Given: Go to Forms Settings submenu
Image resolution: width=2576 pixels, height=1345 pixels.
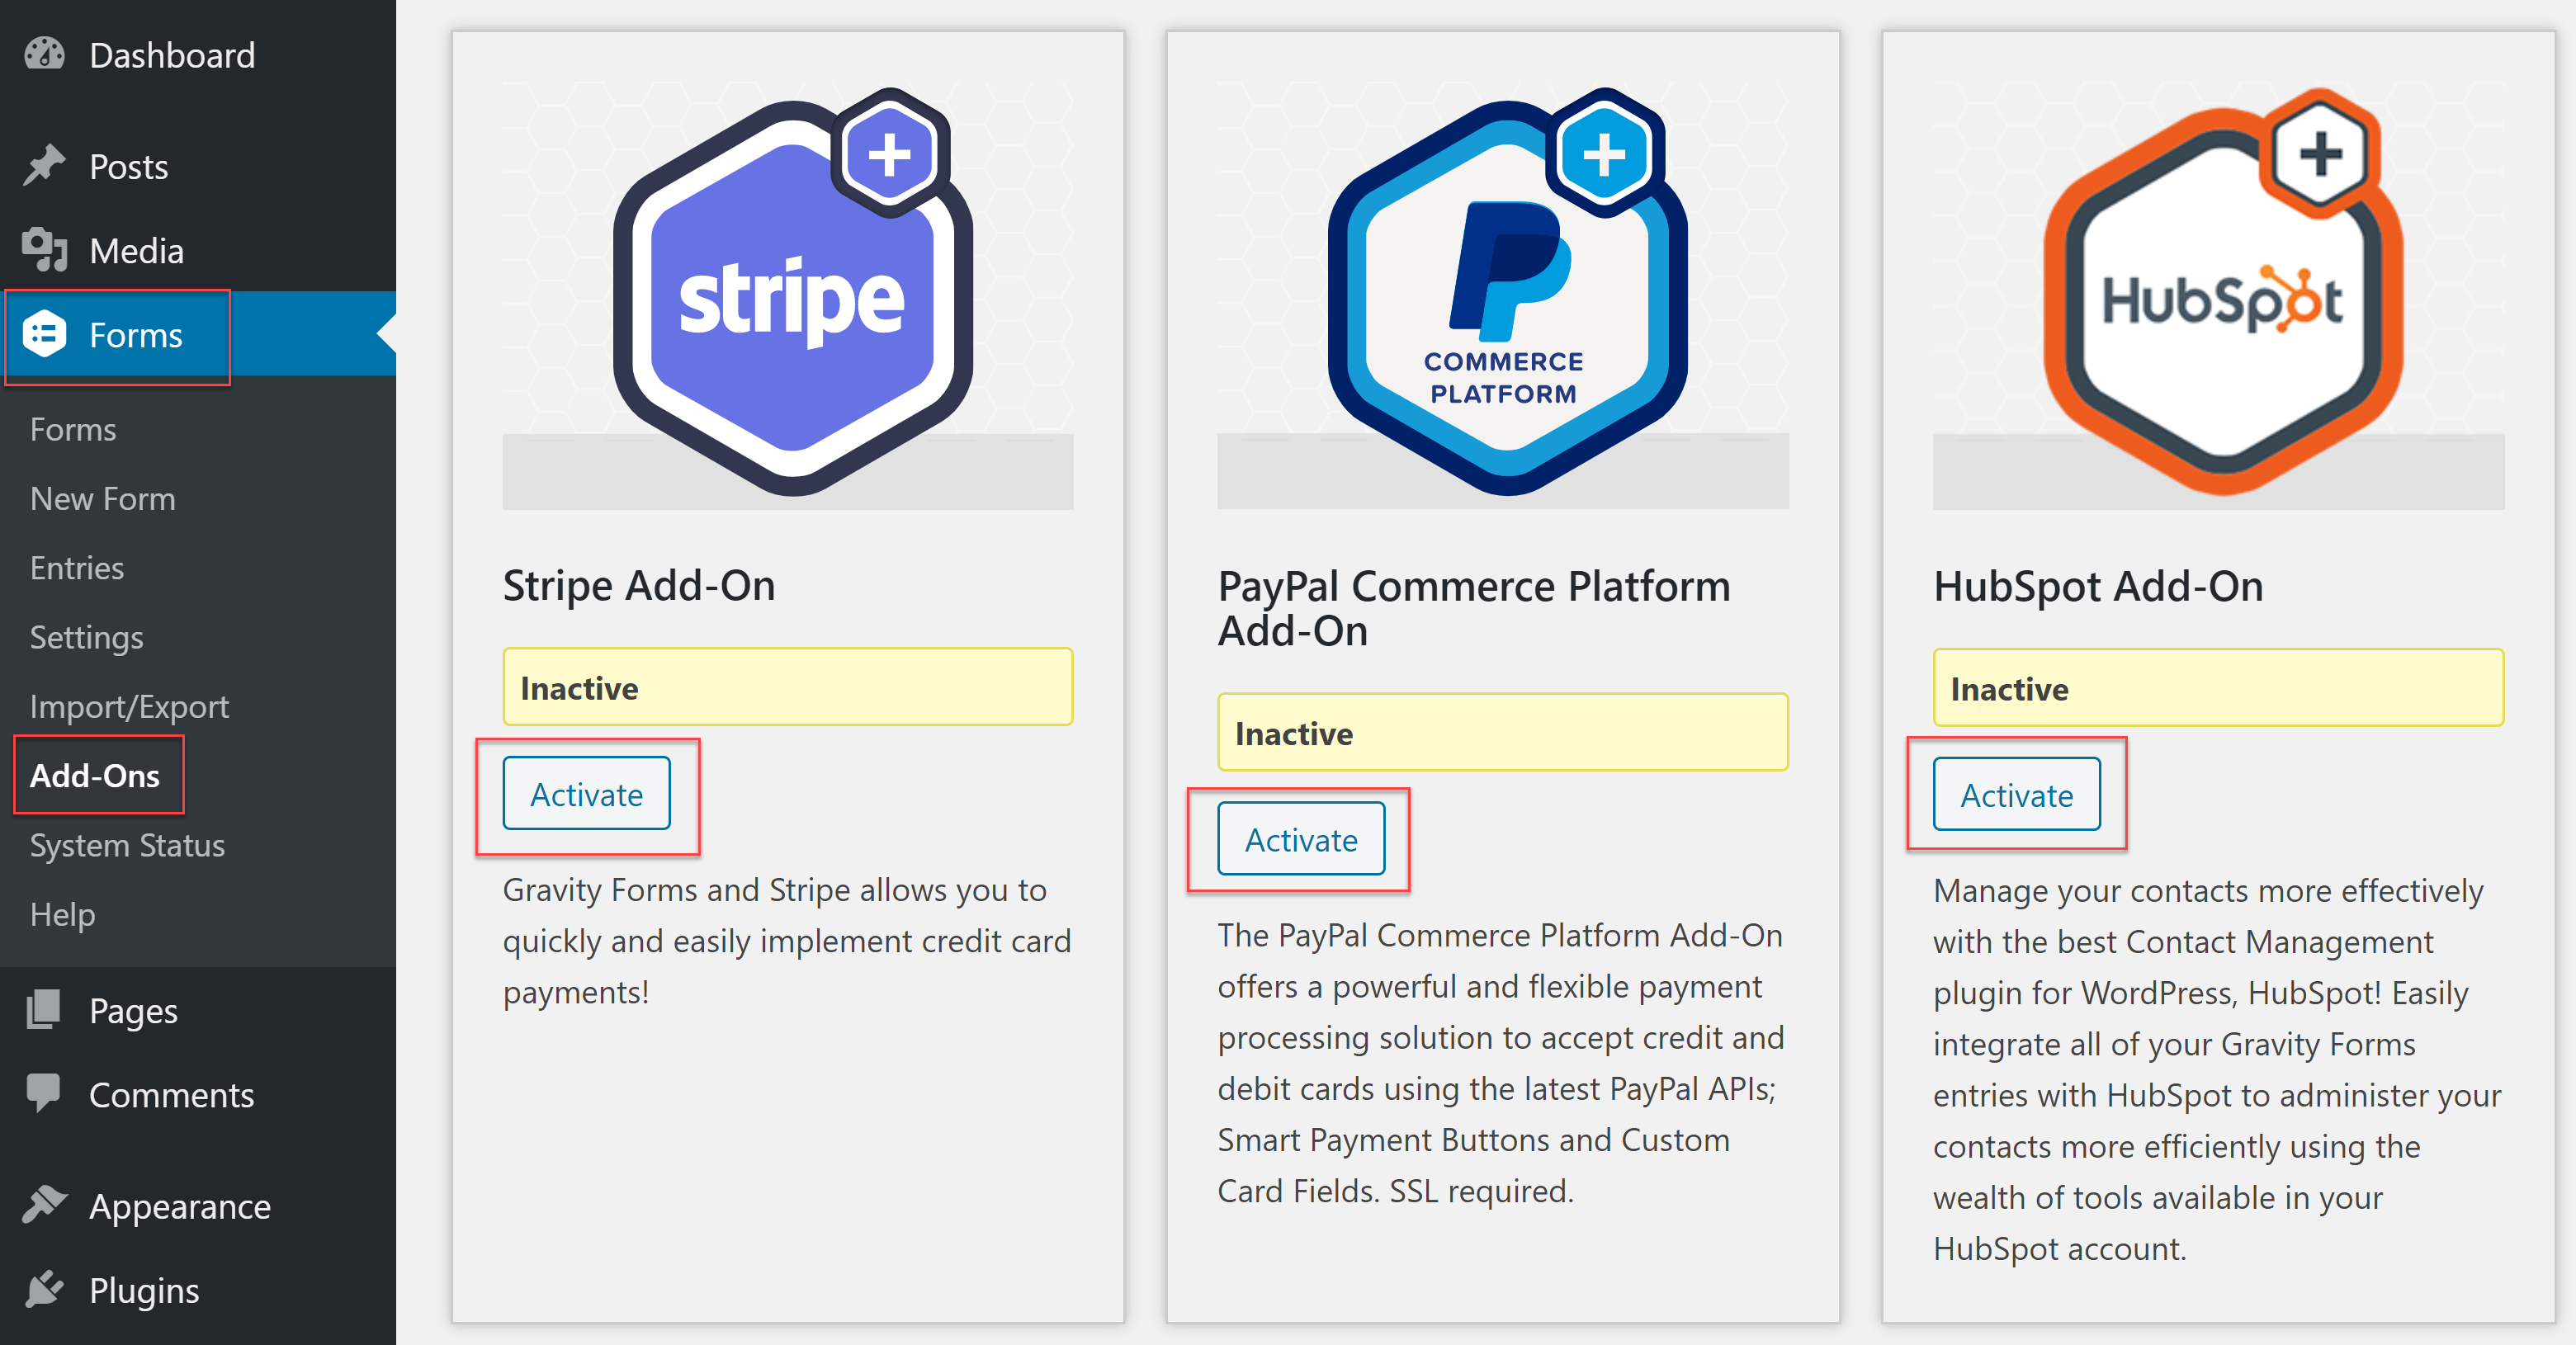Looking at the screenshot, I should pos(87,637).
